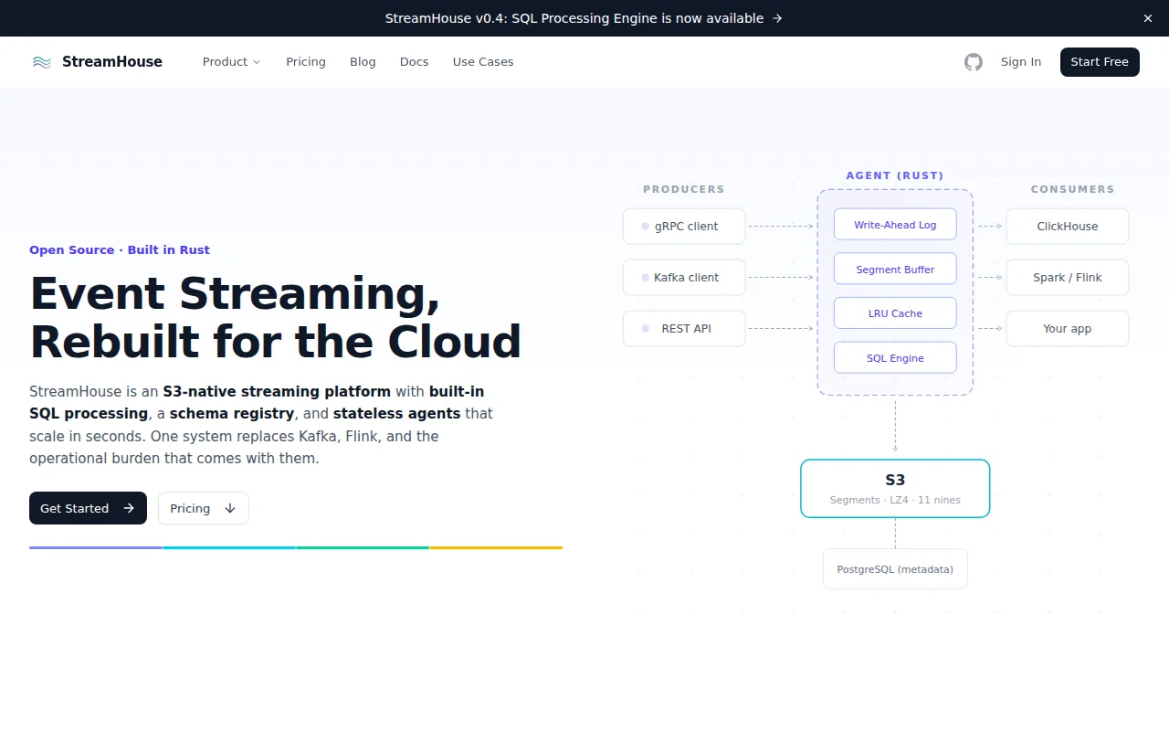1169x731 pixels.
Task: Select the Kafka client producer box
Action: (x=684, y=278)
